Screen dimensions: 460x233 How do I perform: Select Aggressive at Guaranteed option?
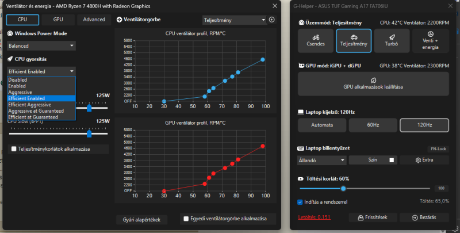(x=41, y=110)
